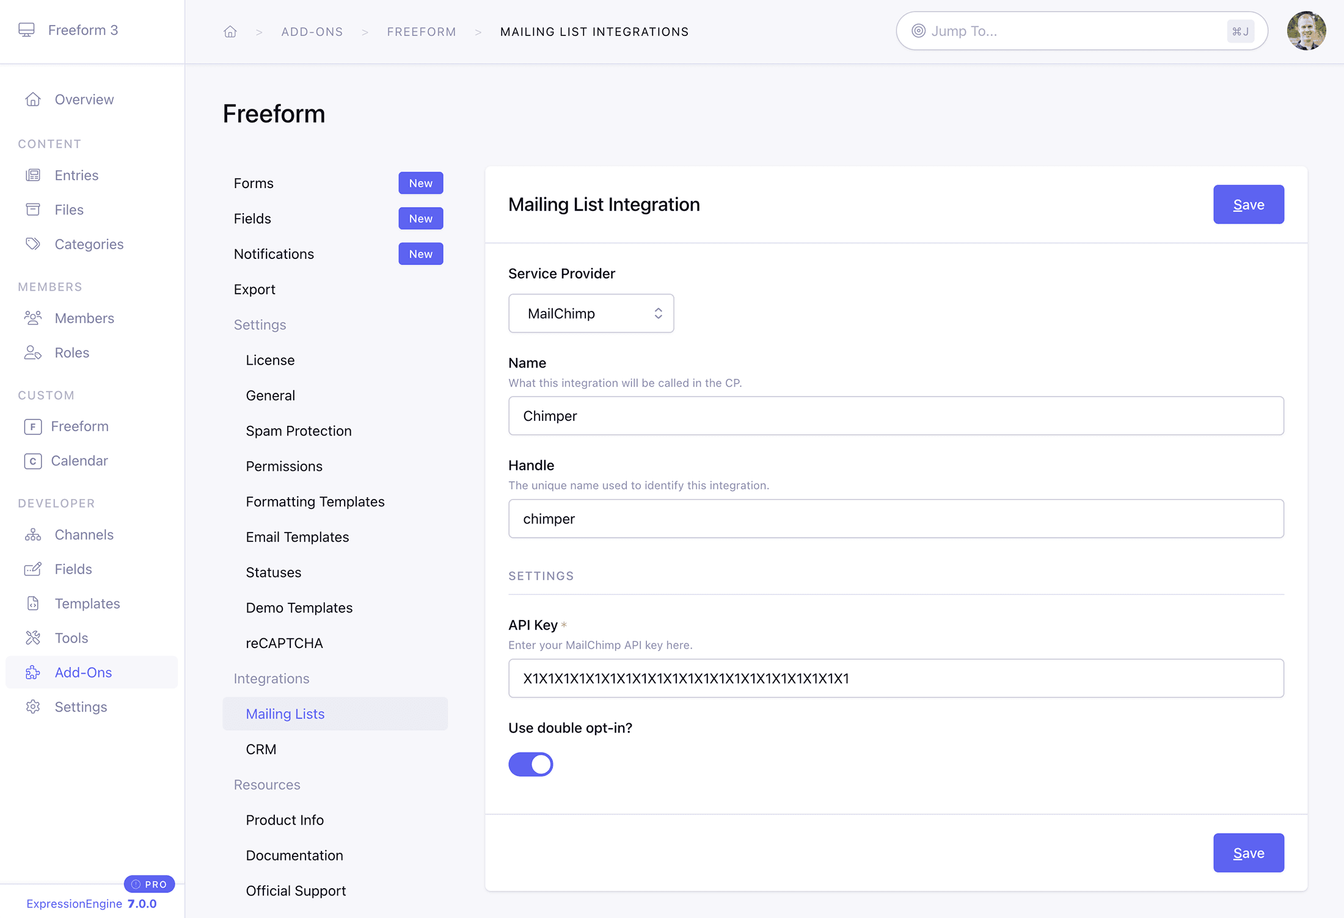Image resolution: width=1344 pixels, height=918 pixels.
Task: Click the developer Fields pencil icon
Action: click(33, 569)
